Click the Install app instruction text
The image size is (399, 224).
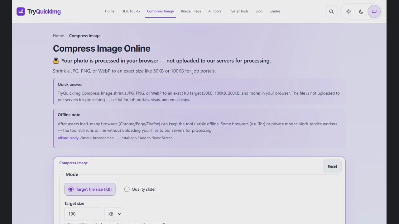pyautogui.click(x=127, y=138)
